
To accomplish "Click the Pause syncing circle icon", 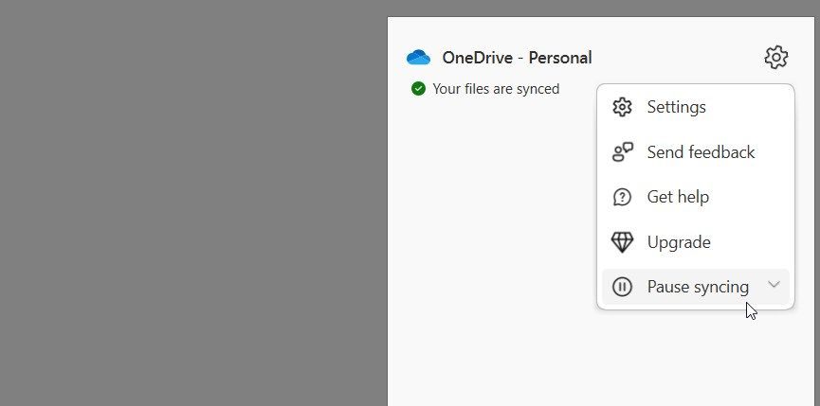I will coord(622,287).
